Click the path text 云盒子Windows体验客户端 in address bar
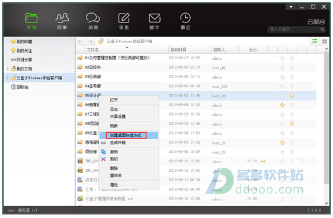333x218 pixels. point(129,41)
